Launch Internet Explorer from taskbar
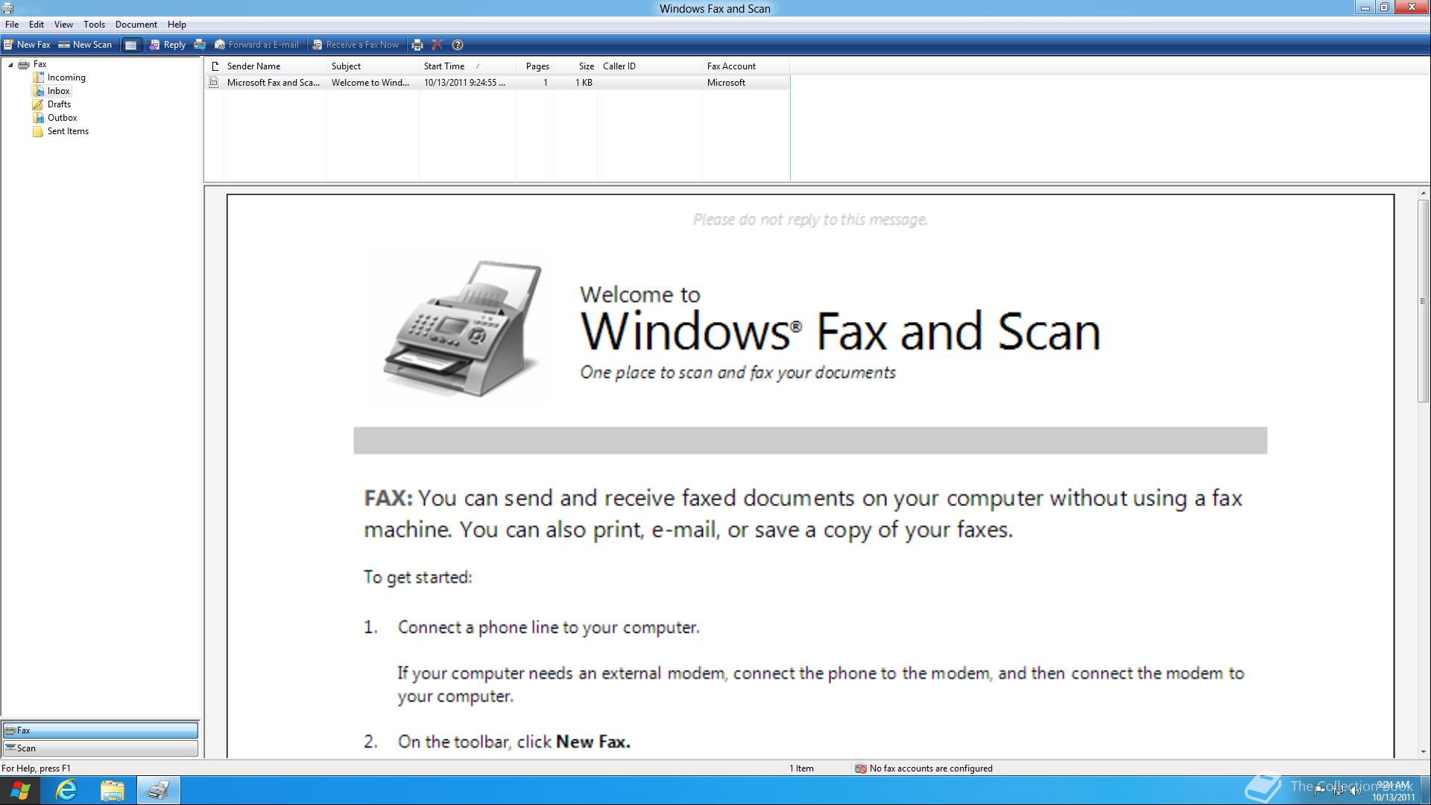 66,790
